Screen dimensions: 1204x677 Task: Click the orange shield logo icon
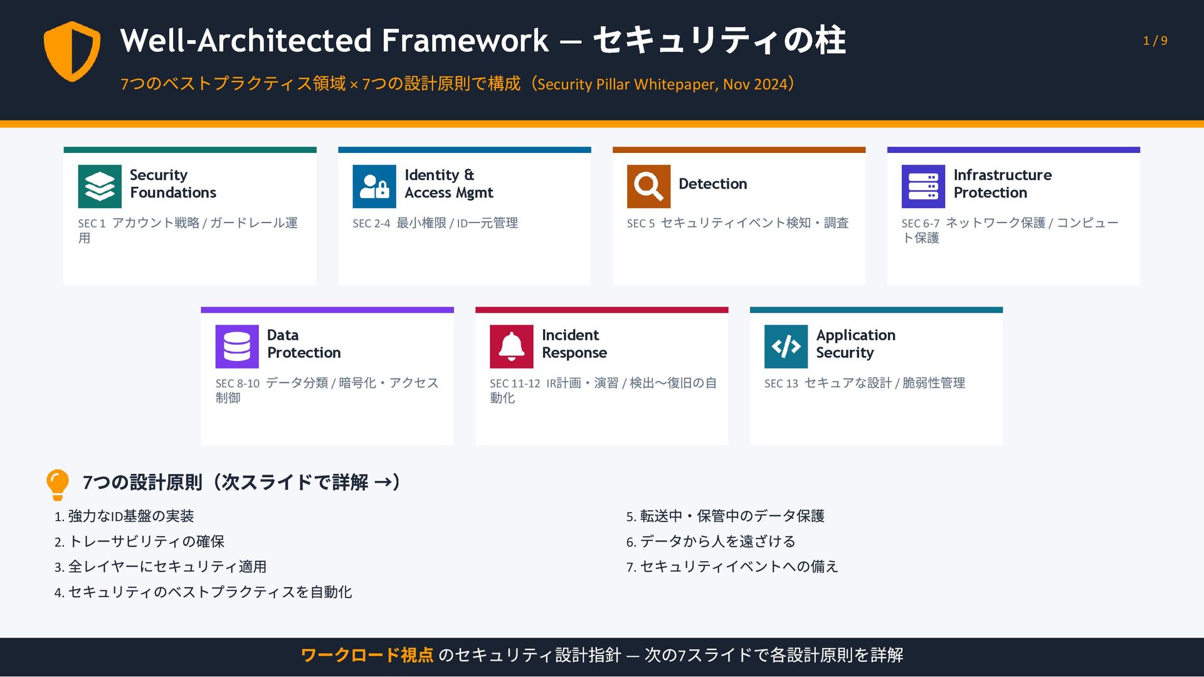pos(72,51)
